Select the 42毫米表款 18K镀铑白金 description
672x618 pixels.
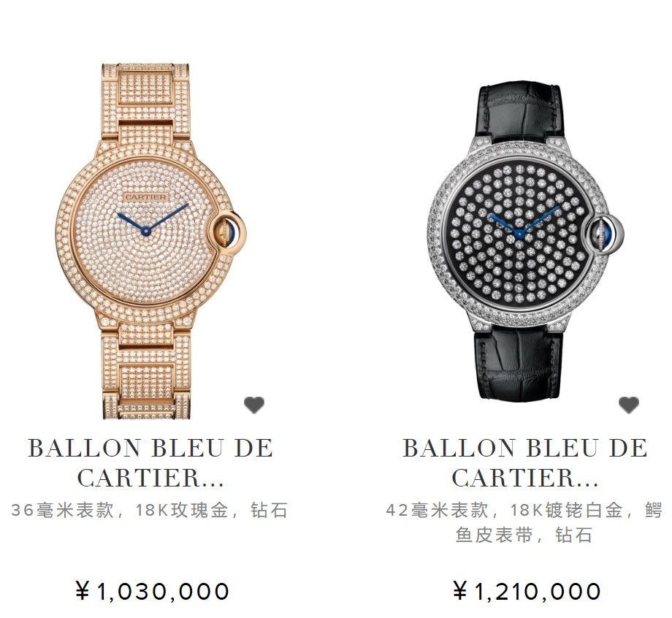pos(524,523)
